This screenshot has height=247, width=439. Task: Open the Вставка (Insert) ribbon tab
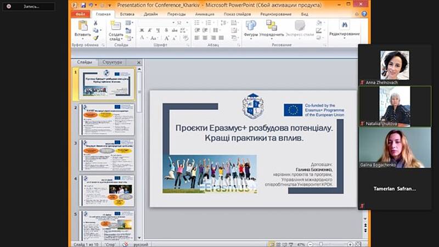pos(127,14)
